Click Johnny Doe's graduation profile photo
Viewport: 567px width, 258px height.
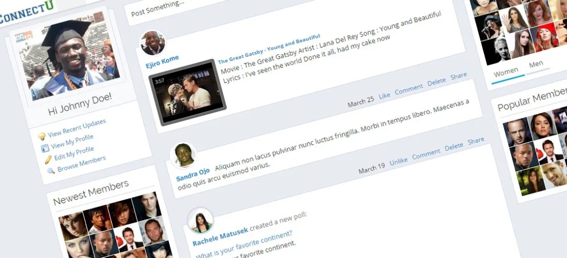pyautogui.click(x=70, y=55)
